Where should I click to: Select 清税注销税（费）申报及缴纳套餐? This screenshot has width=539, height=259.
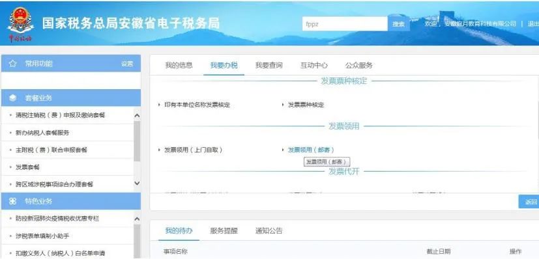(60, 115)
